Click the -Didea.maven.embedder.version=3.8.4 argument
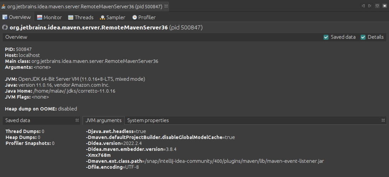The image size is (389, 177). [131, 149]
